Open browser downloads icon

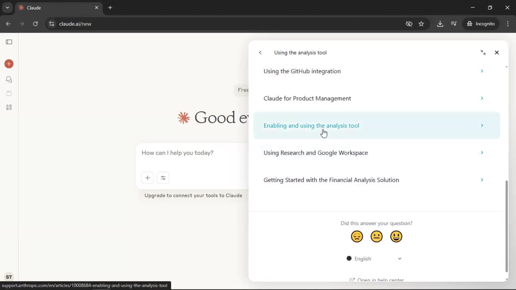(440, 24)
